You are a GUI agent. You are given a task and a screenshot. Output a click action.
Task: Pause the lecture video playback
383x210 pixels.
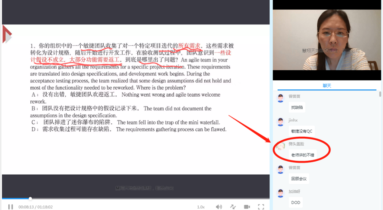(11, 206)
